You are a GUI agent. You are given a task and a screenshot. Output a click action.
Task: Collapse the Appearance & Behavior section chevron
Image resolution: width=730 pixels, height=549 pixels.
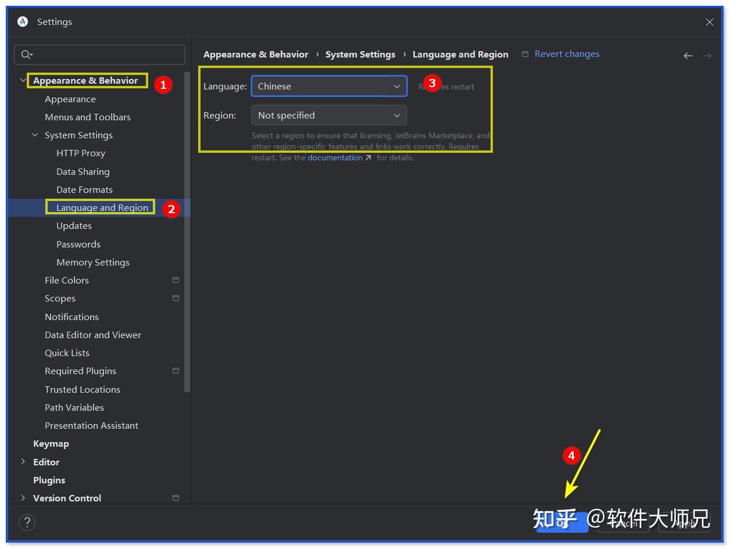(x=23, y=80)
